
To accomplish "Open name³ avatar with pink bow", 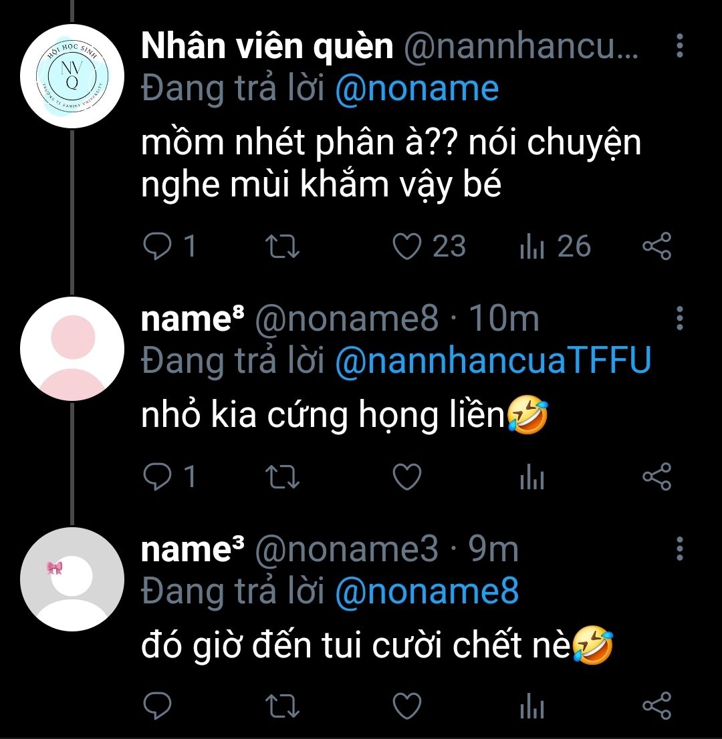I will (72, 579).
